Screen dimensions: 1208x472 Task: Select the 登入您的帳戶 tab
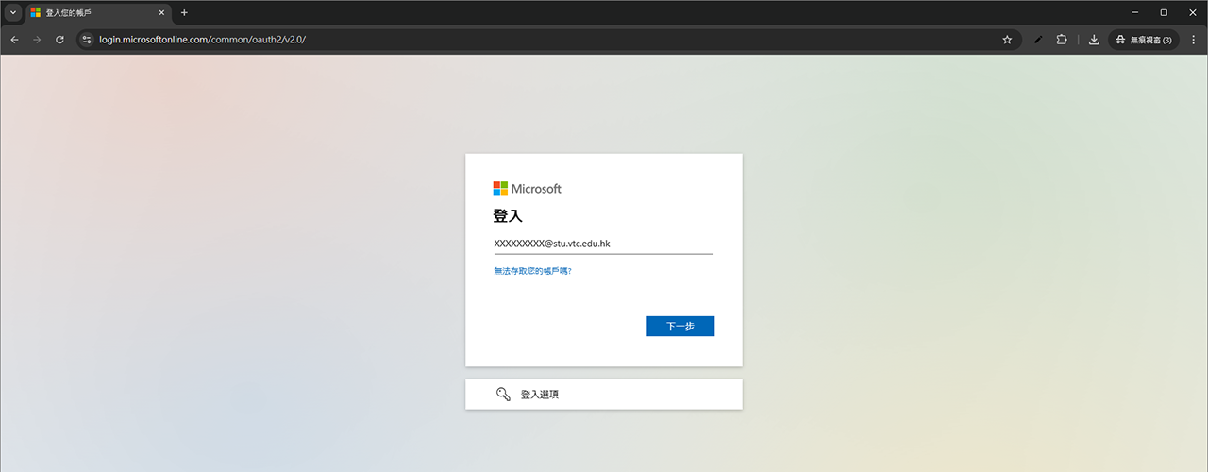point(97,13)
